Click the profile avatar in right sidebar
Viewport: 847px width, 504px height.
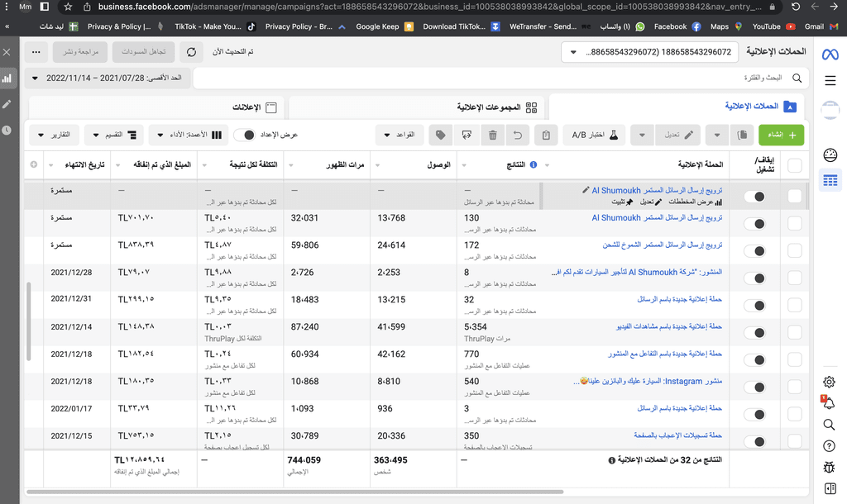[x=830, y=110]
